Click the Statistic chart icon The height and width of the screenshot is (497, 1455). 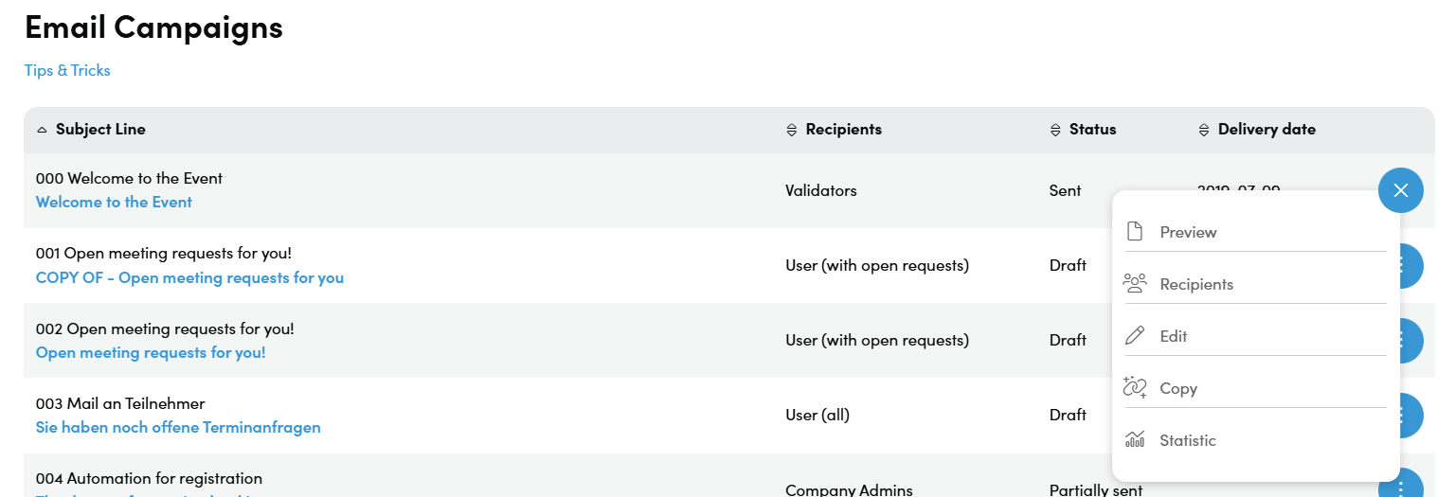1135,439
